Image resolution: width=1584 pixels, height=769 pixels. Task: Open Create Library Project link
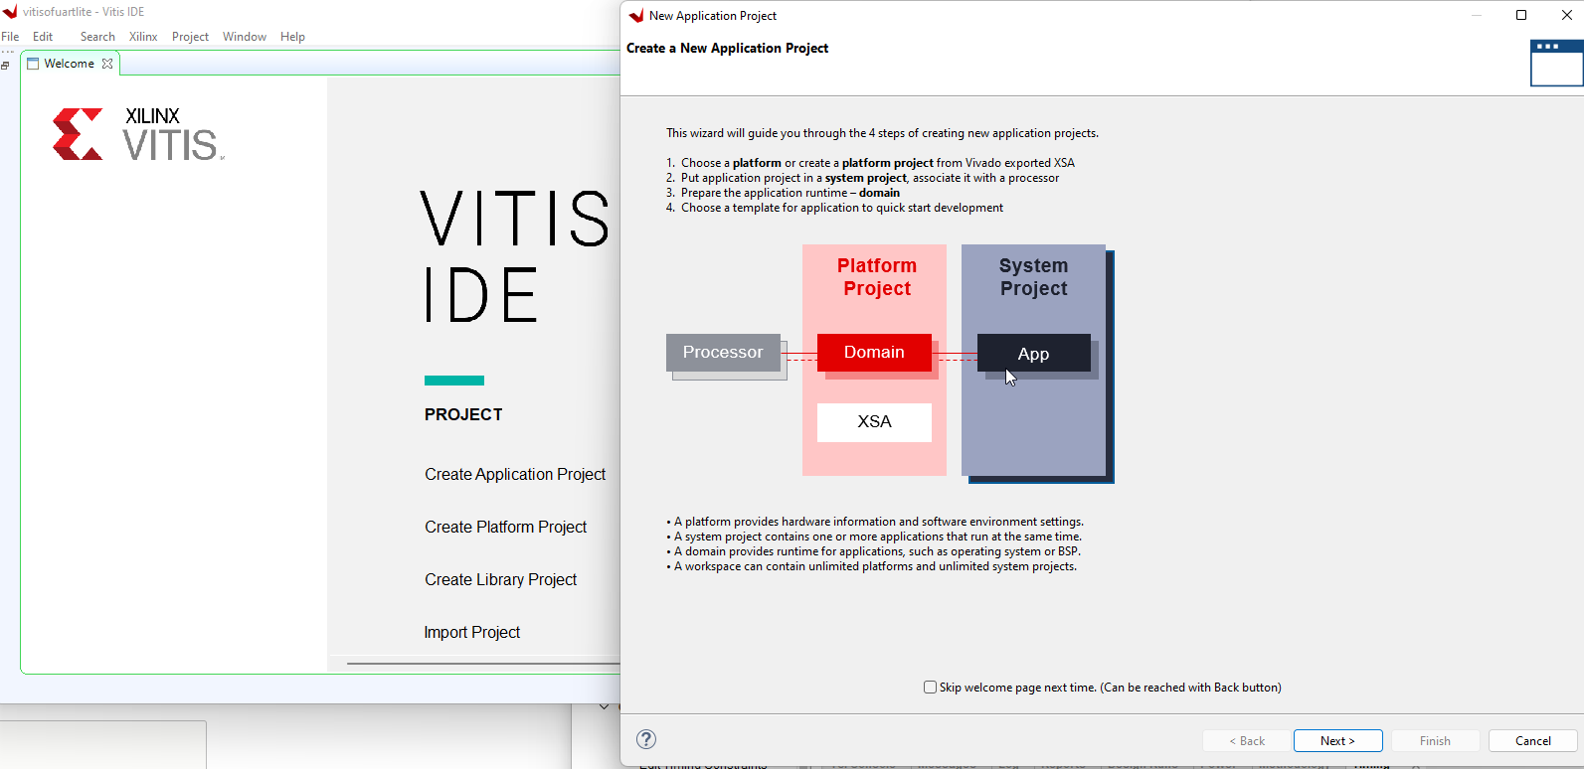(500, 580)
